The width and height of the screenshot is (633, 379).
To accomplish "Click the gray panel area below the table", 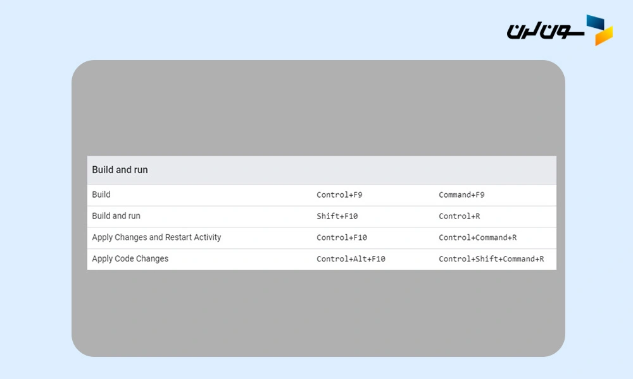I will click(316, 313).
